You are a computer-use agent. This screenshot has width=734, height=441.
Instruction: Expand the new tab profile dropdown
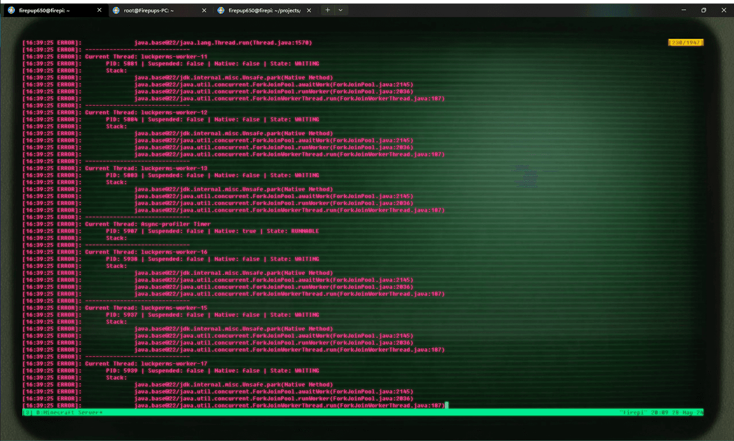click(x=341, y=10)
